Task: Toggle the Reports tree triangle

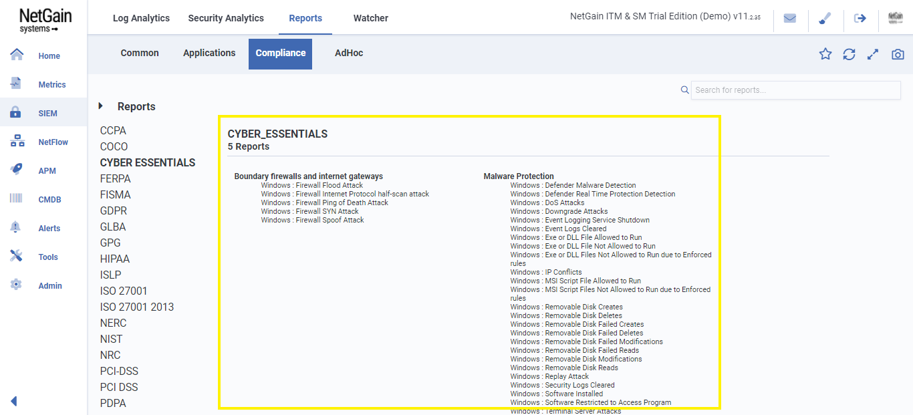Action: tap(101, 106)
